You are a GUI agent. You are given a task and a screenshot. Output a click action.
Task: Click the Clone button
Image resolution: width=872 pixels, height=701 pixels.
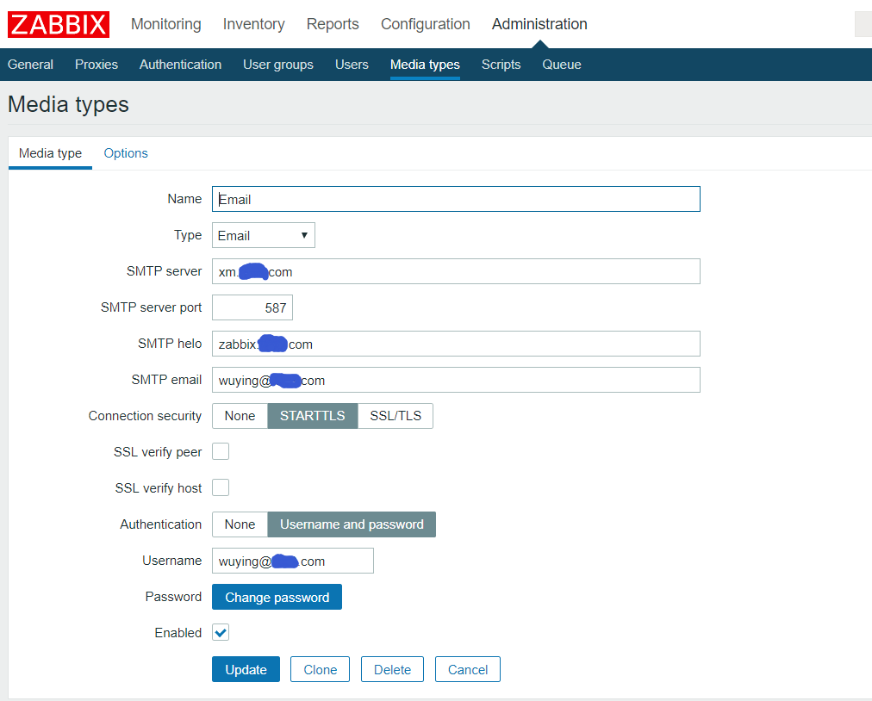320,669
